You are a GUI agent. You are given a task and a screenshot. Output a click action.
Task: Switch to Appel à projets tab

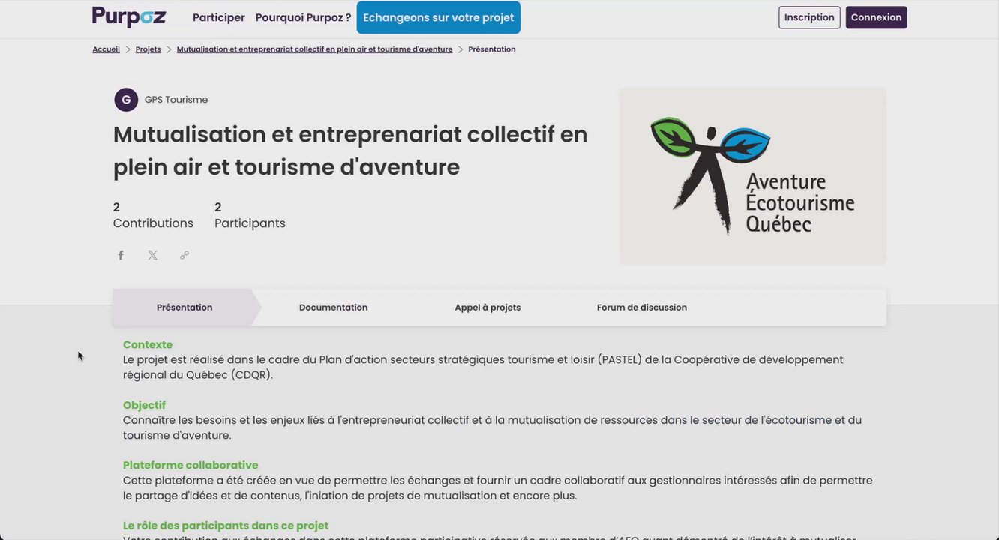click(x=487, y=307)
